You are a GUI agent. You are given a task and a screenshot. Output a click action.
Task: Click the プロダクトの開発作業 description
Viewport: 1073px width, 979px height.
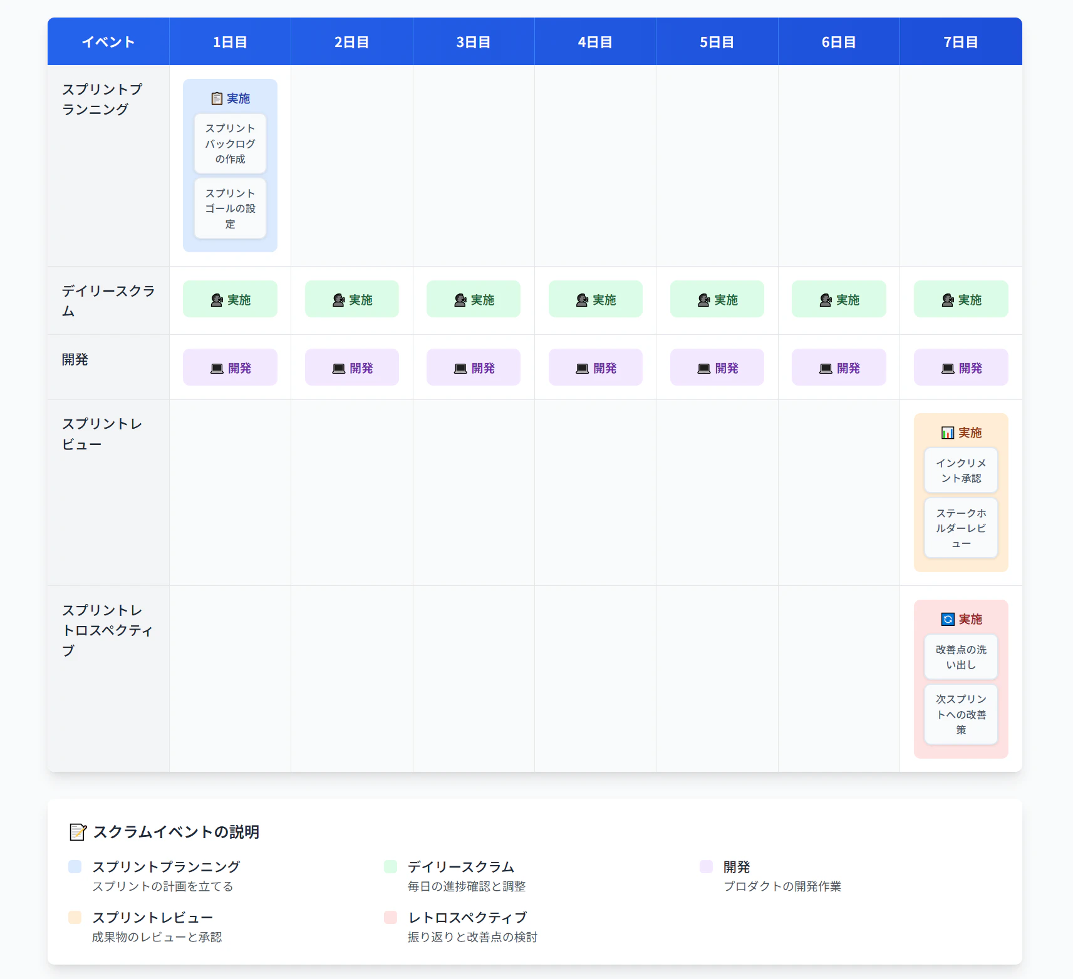coord(782,886)
